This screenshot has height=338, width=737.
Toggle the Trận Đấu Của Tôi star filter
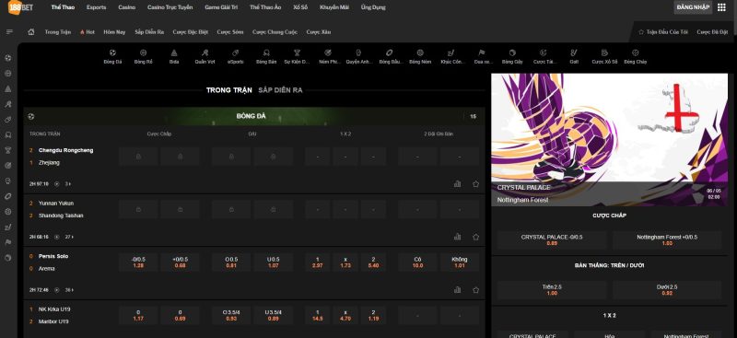pyautogui.click(x=662, y=32)
